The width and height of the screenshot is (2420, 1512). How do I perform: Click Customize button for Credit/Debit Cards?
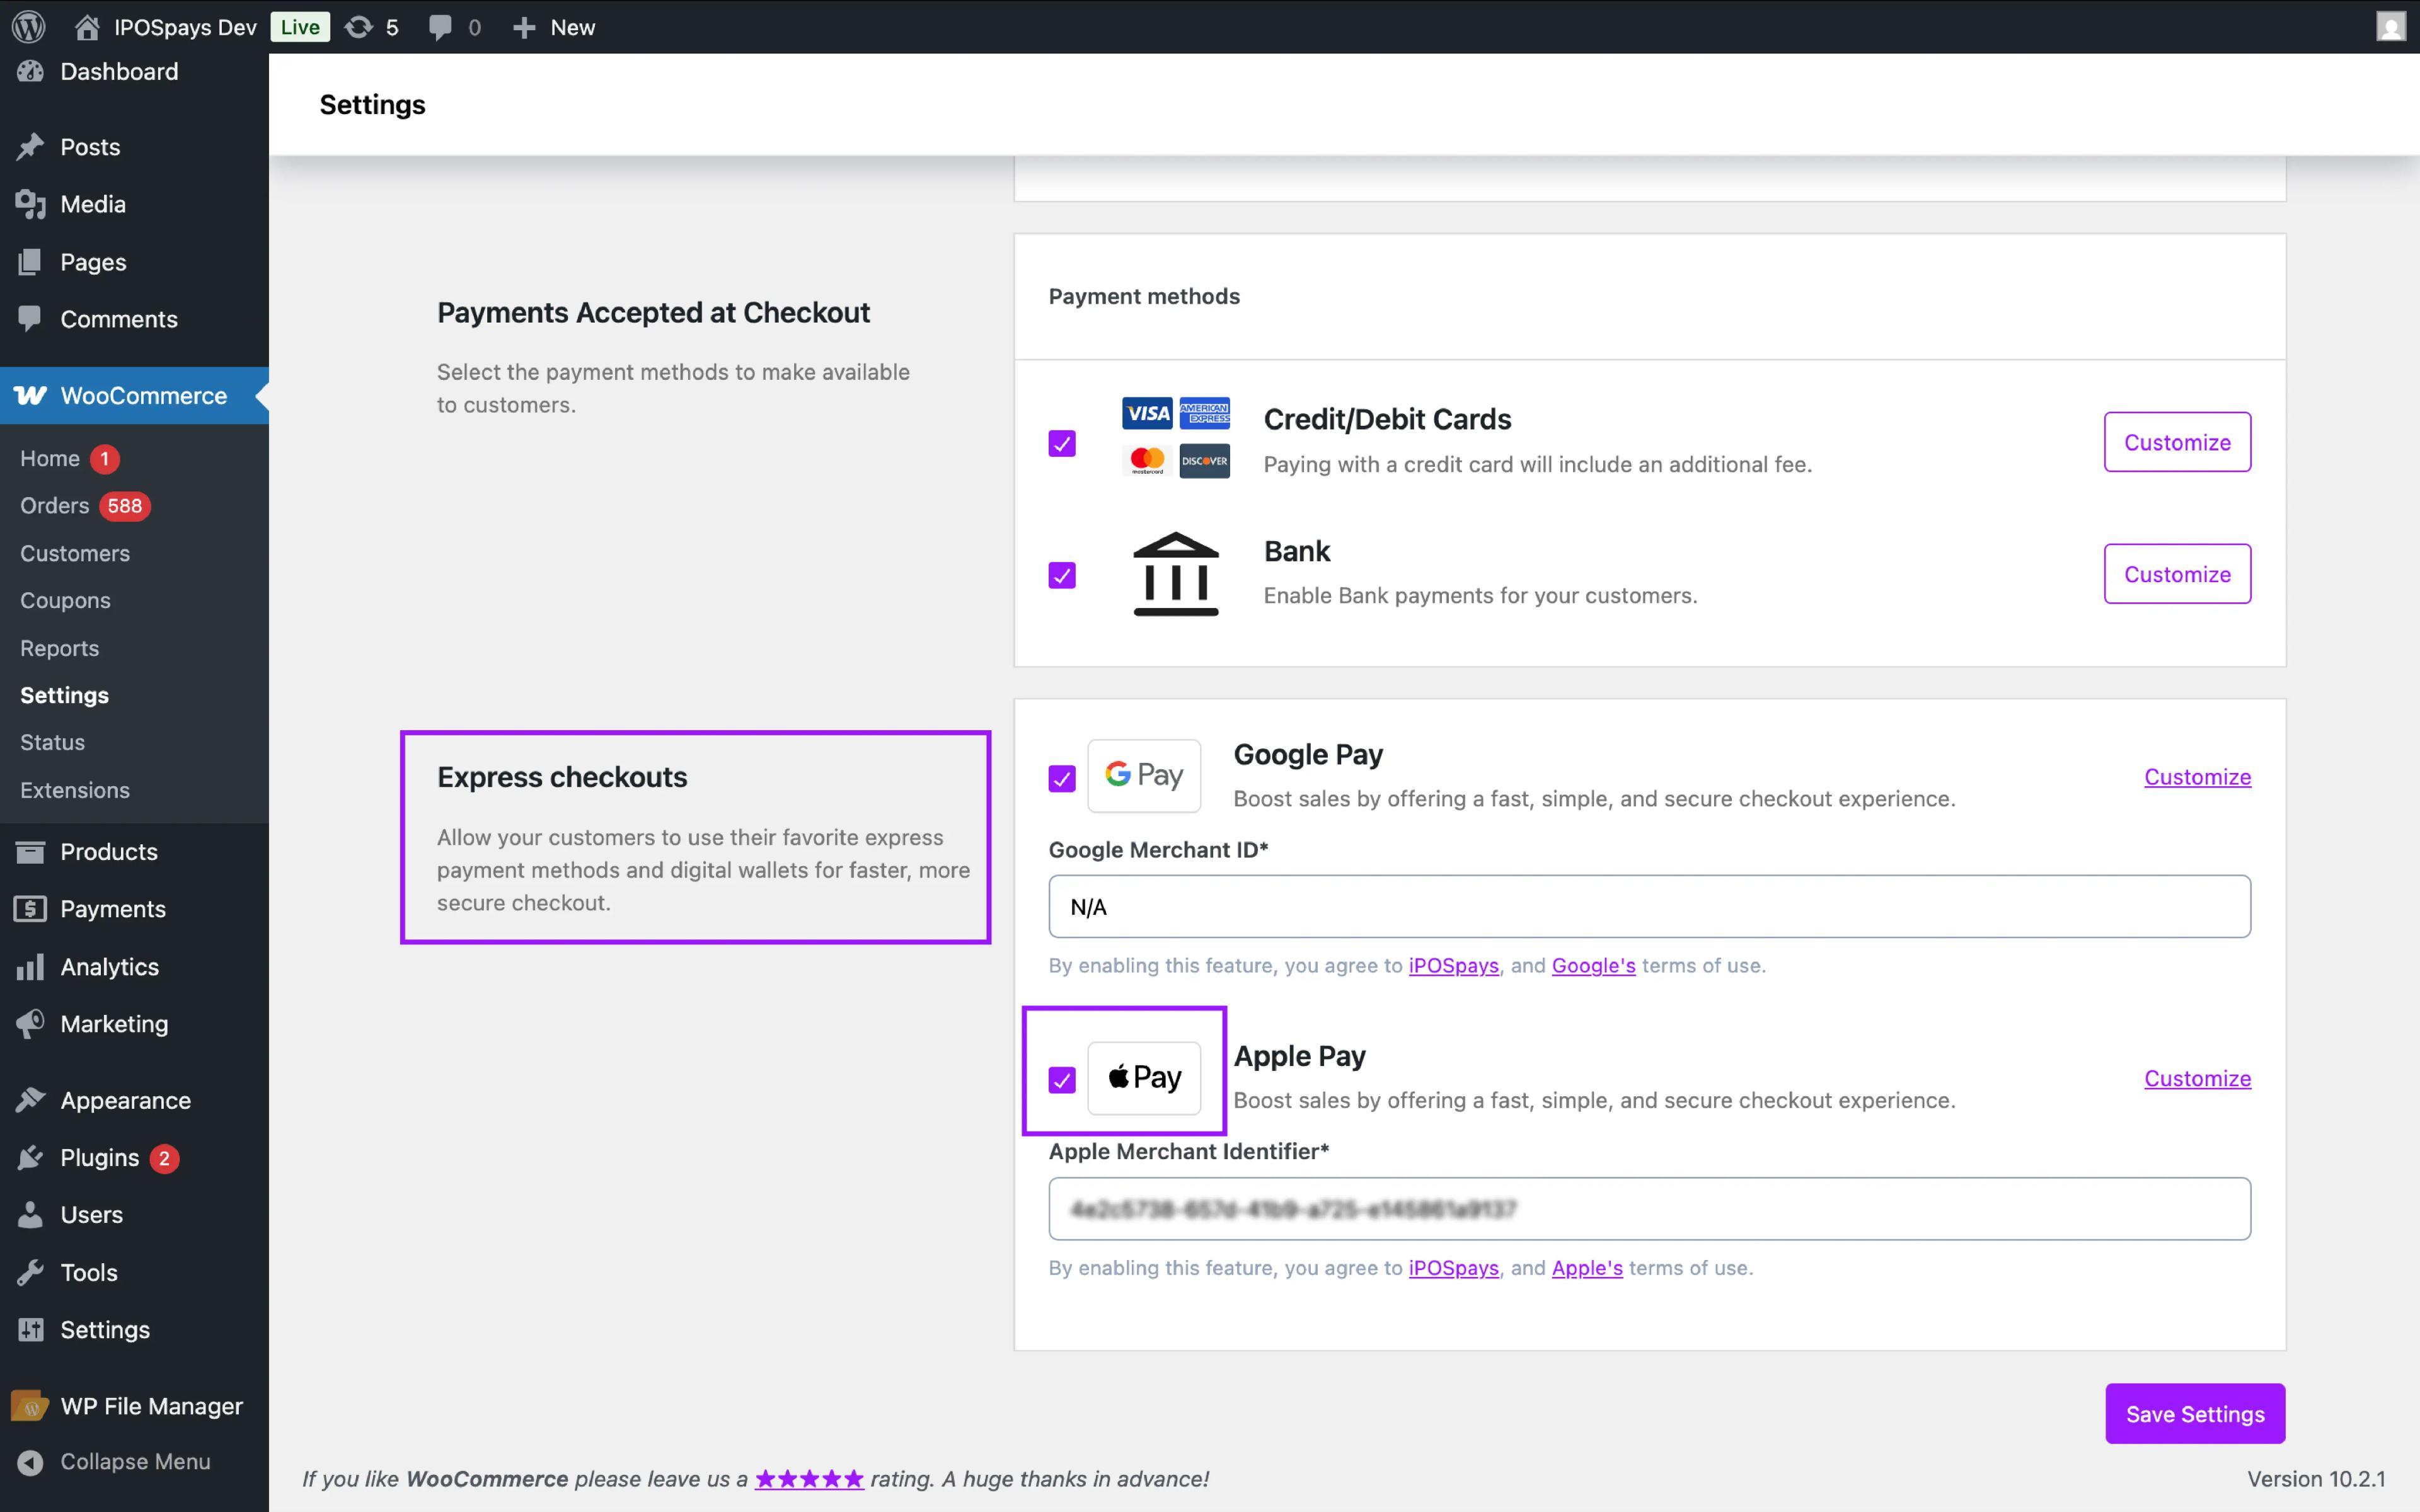click(2176, 442)
